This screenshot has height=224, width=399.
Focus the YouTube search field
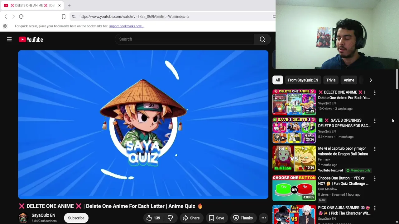click(x=185, y=39)
